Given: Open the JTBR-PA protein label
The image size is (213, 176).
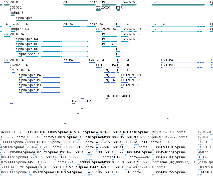Looking at the screenshot, I should [x=123, y=60].
